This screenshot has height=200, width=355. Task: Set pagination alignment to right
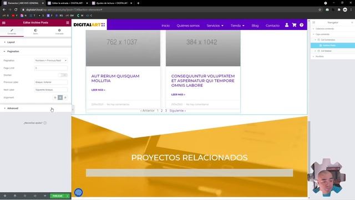pyautogui.click(x=65, y=98)
